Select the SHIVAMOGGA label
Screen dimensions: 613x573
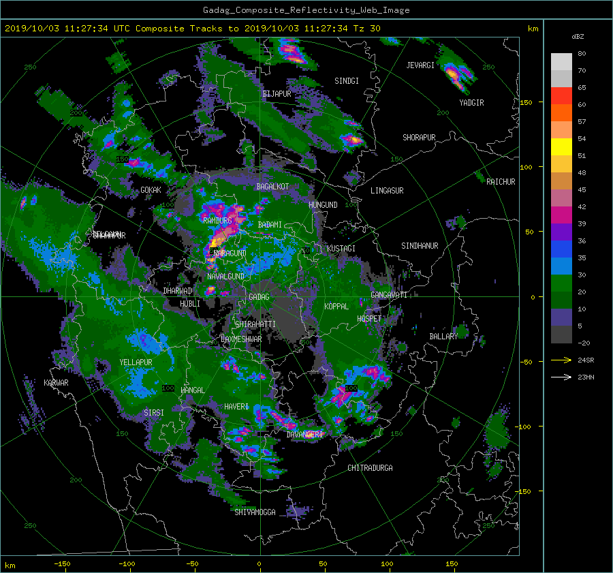click(255, 512)
